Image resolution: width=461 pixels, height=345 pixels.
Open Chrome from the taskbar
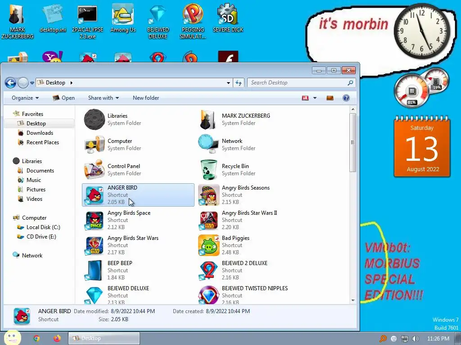point(36,338)
